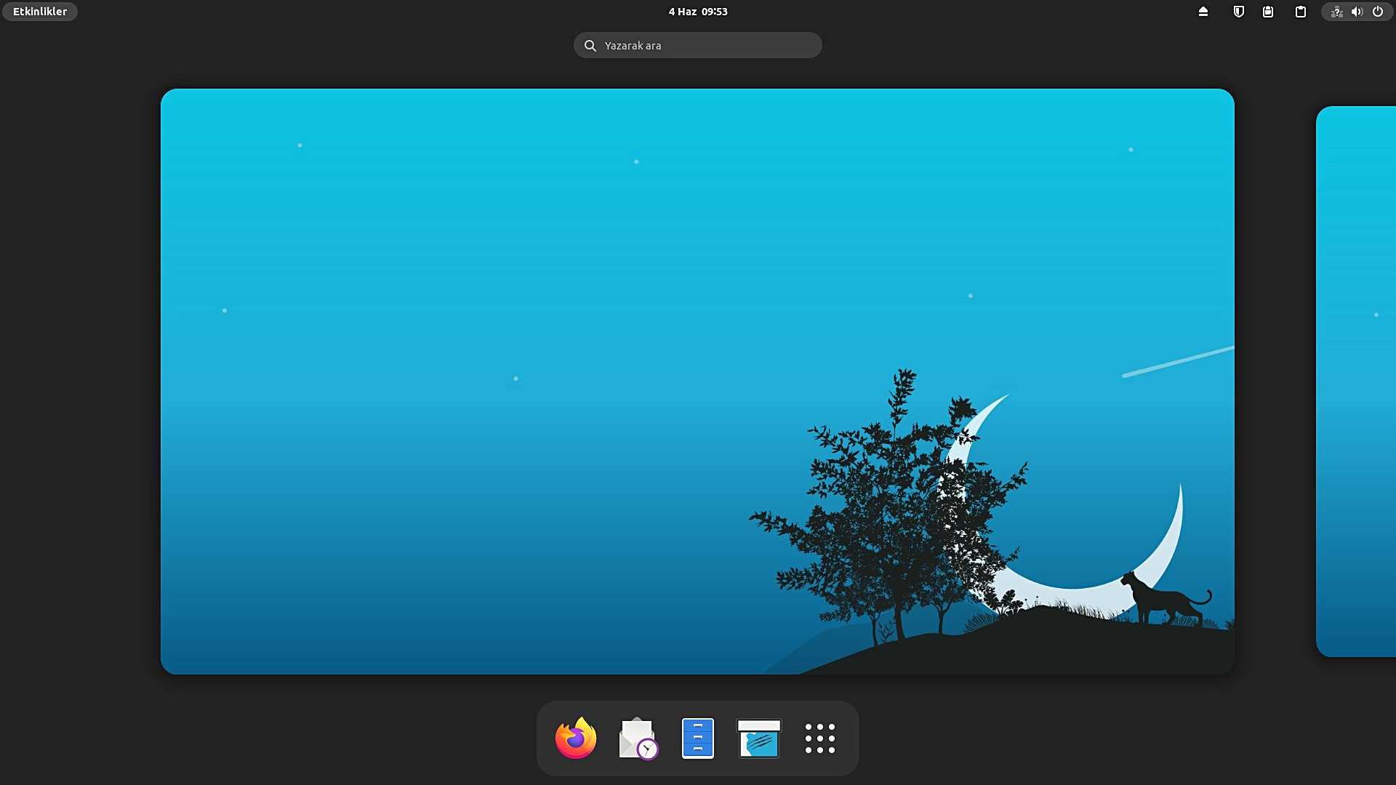1396x785 pixels.
Task: Launch Firefox from the dash
Action: [x=575, y=738]
